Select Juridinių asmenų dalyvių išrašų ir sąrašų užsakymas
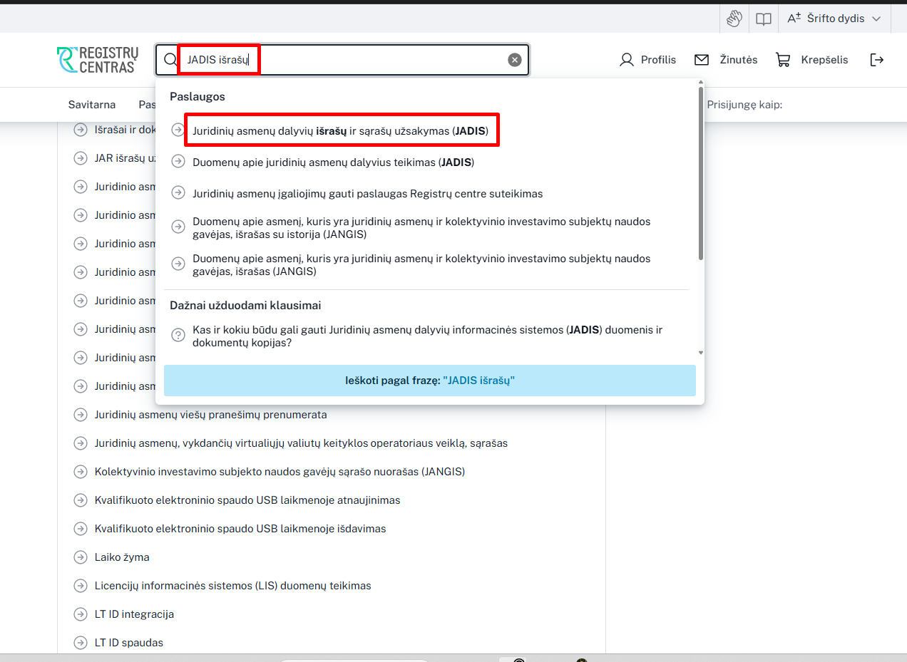This screenshot has height=662, width=907. pos(340,131)
